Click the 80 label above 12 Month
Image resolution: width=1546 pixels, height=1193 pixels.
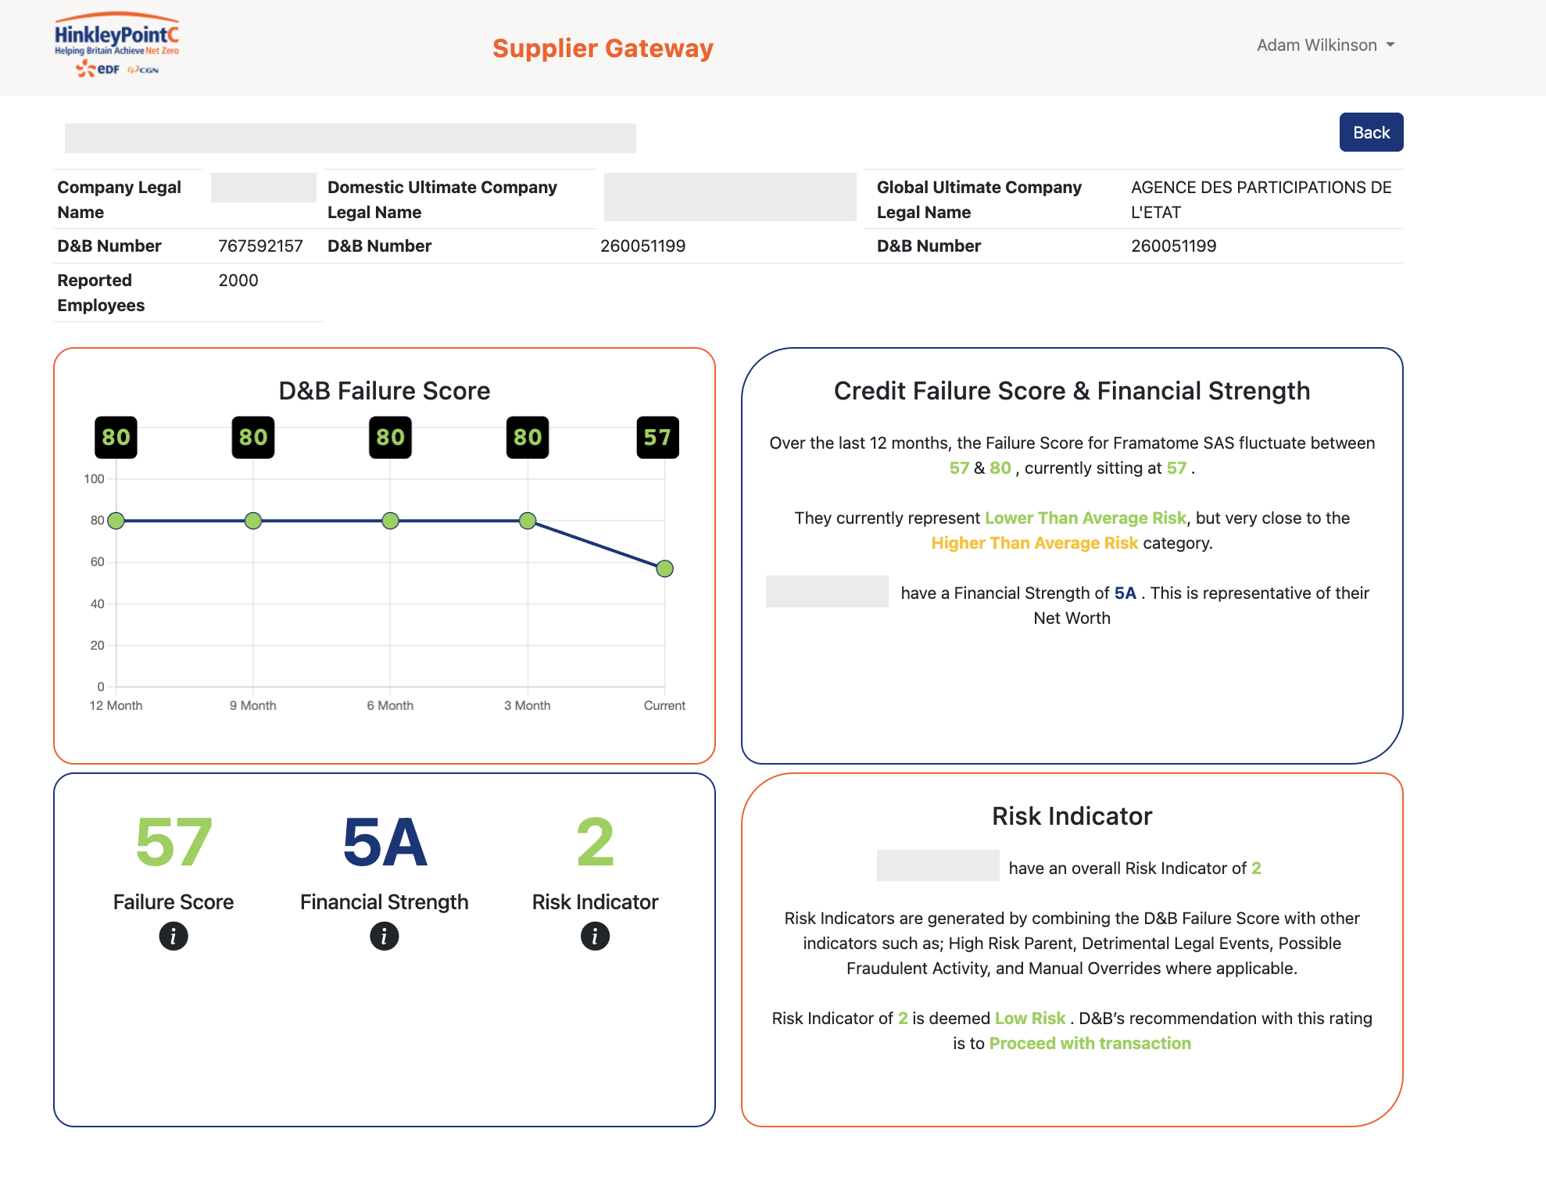116,437
